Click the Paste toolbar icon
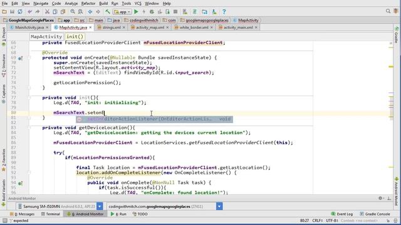Screen dimensions: 401x225 coord(63,12)
